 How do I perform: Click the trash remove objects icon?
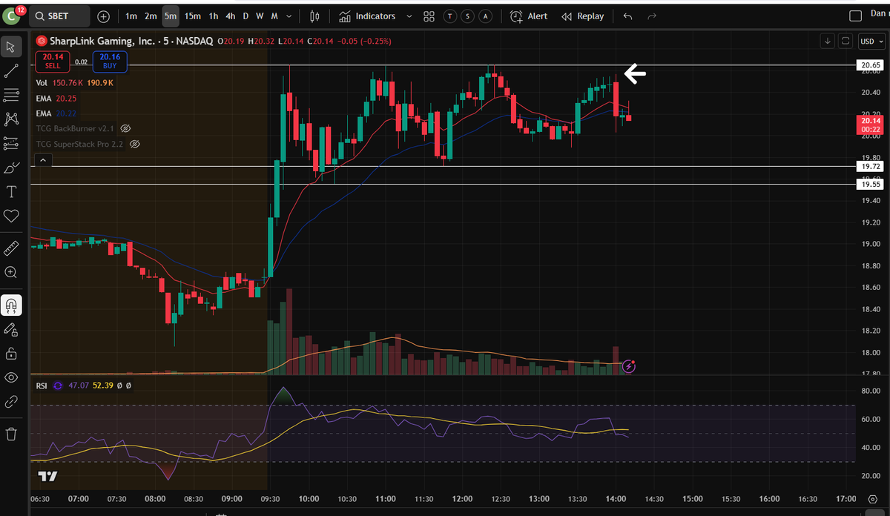[11, 434]
